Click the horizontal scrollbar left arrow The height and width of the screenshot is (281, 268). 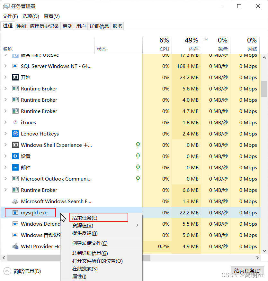click(x=4, y=258)
